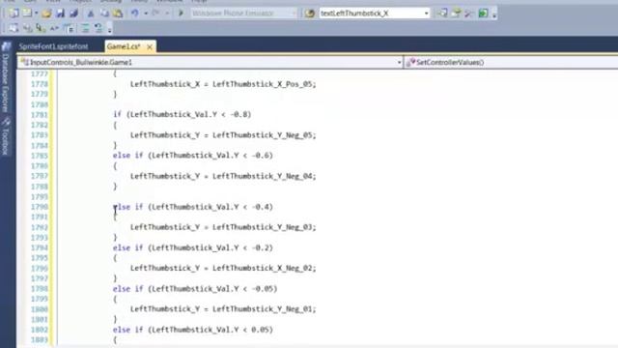Image resolution: width=618 pixels, height=348 pixels.
Task: Click the line if (LeftThumbstick_Val.Y < -0.8)
Action: [183, 114]
